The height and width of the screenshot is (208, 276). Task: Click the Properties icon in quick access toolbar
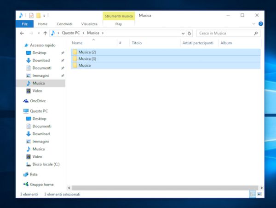click(31, 15)
